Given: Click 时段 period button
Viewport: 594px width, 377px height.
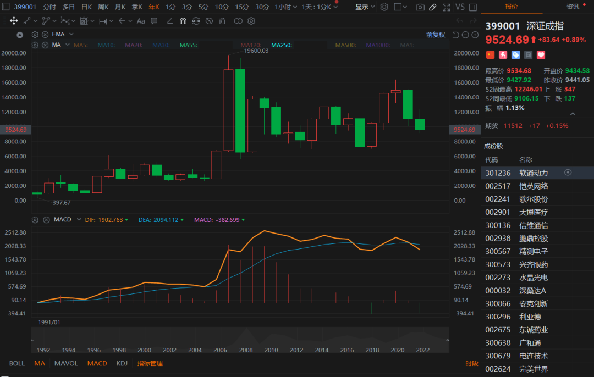Looking at the screenshot, I should tap(472, 363).
